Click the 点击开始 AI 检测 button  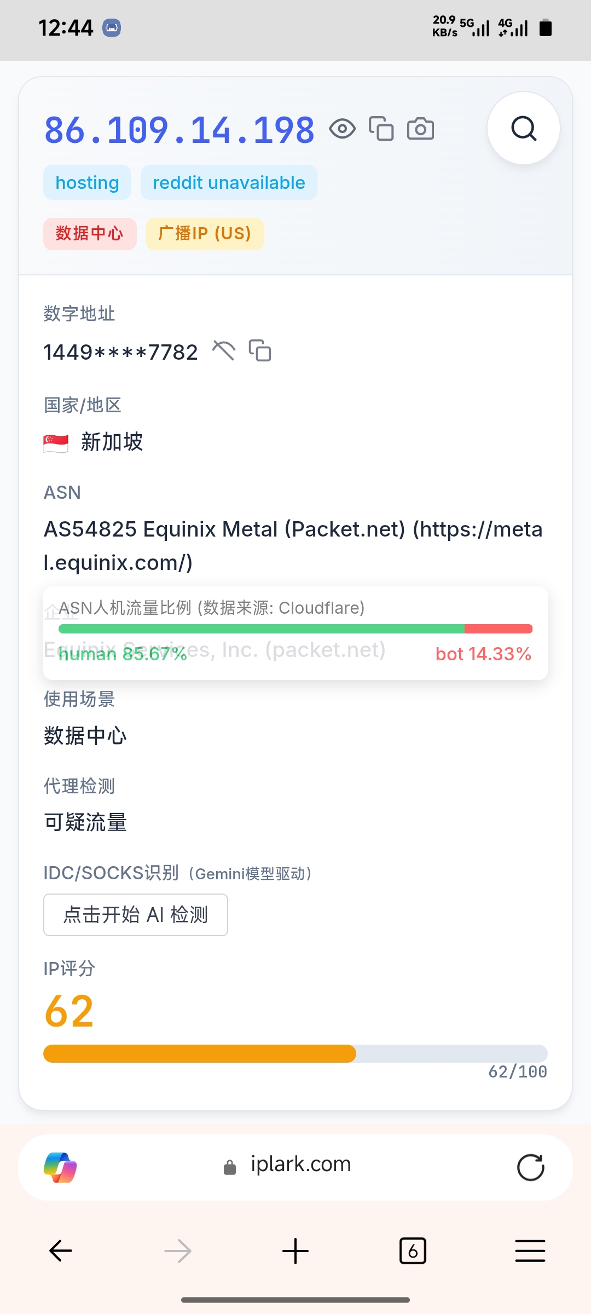pyautogui.click(x=136, y=915)
